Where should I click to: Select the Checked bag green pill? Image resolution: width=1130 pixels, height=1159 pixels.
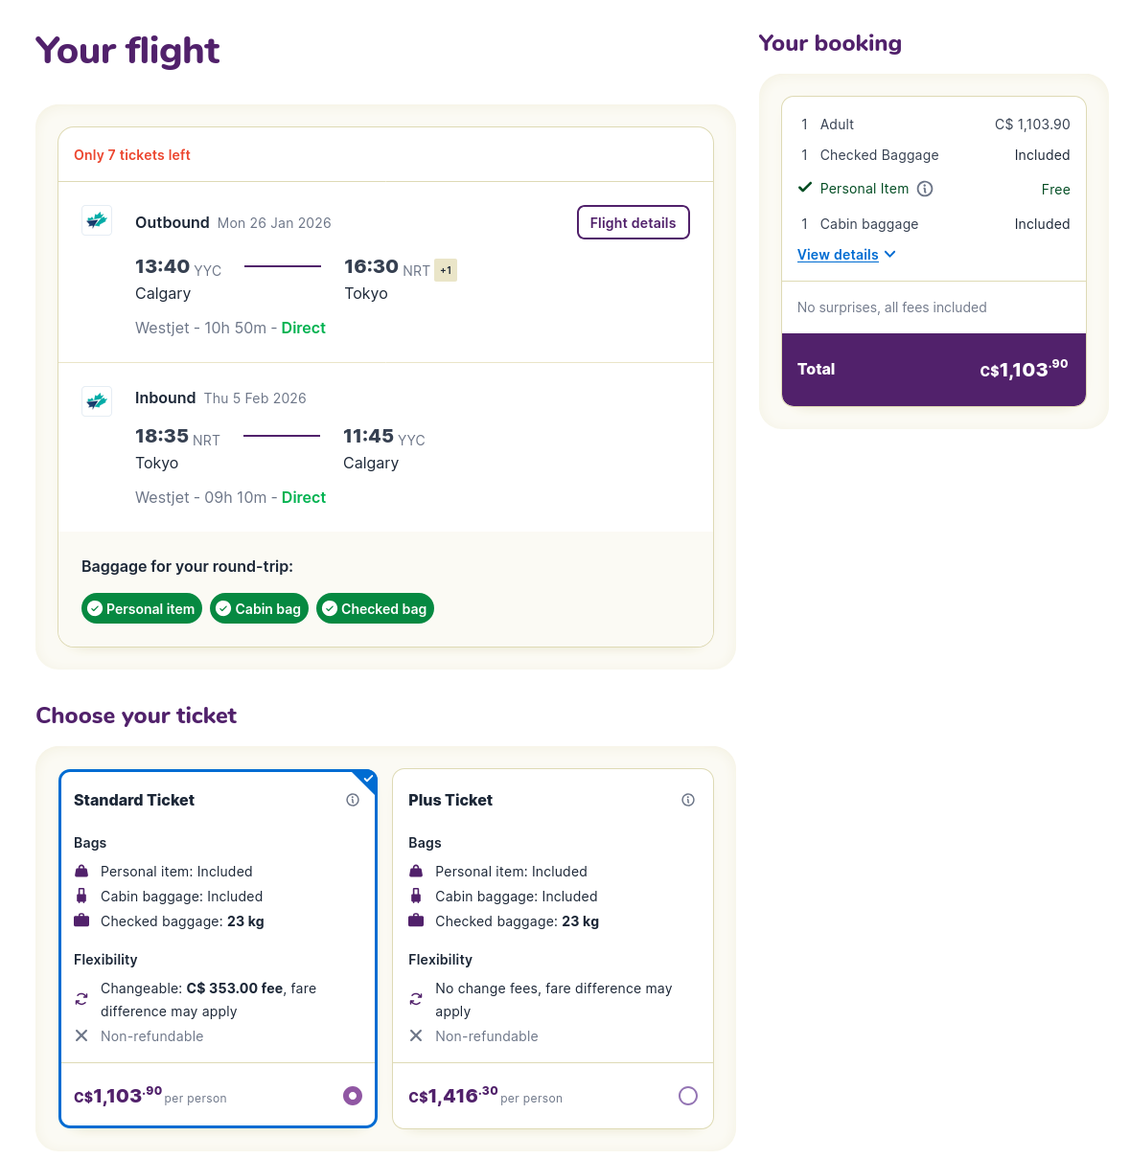tap(375, 608)
